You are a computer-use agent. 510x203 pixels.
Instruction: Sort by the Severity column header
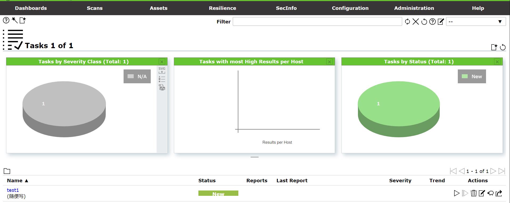(400, 180)
